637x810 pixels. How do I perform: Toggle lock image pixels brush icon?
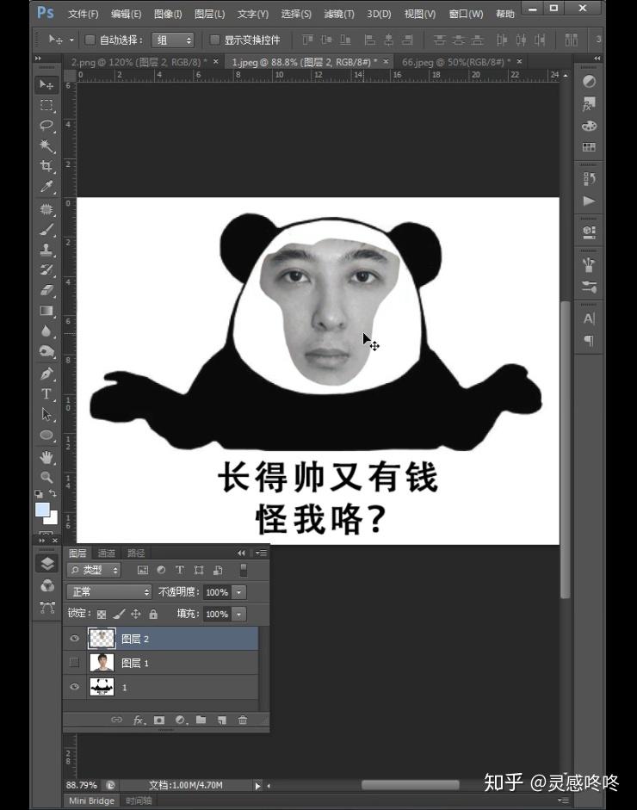pos(119,614)
